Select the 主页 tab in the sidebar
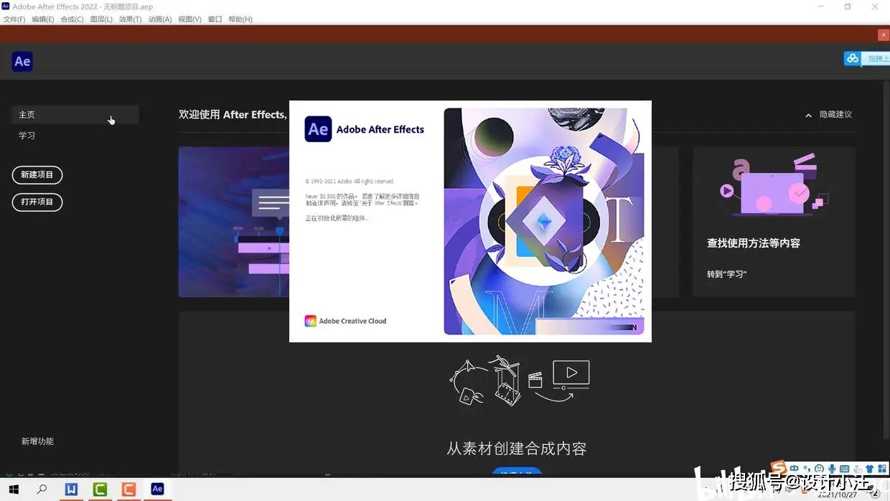This screenshot has width=890, height=501. coord(75,115)
